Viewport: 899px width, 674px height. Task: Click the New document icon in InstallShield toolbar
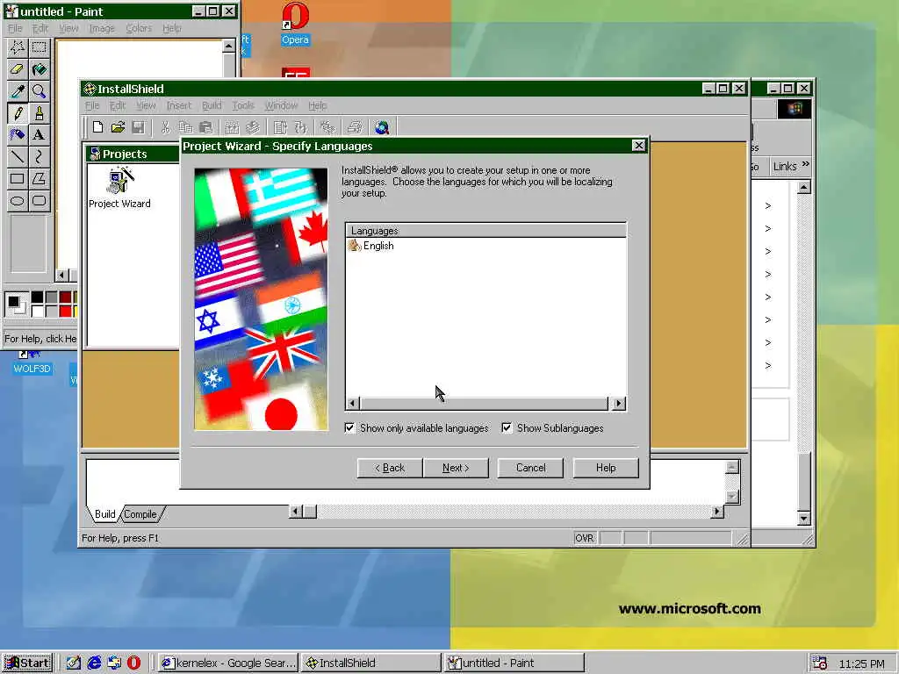(x=98, y=127)
